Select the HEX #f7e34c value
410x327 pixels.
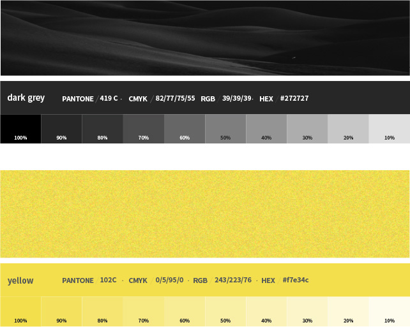pyautogui.click(x=296, y=280)
